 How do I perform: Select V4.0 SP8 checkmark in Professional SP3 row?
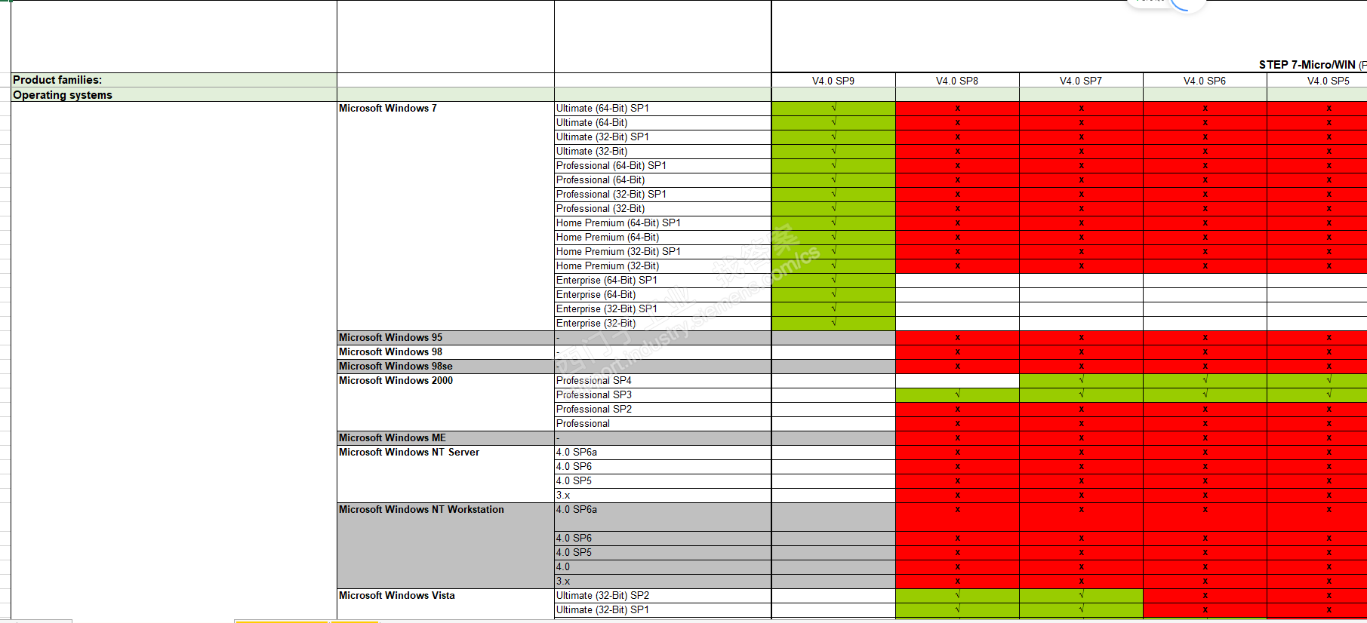point(958,394)
